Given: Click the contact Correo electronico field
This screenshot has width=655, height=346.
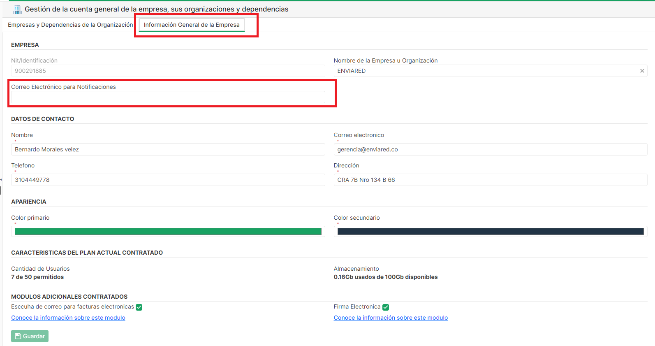Looking at the screenshot, I should [x=490, y=149].
